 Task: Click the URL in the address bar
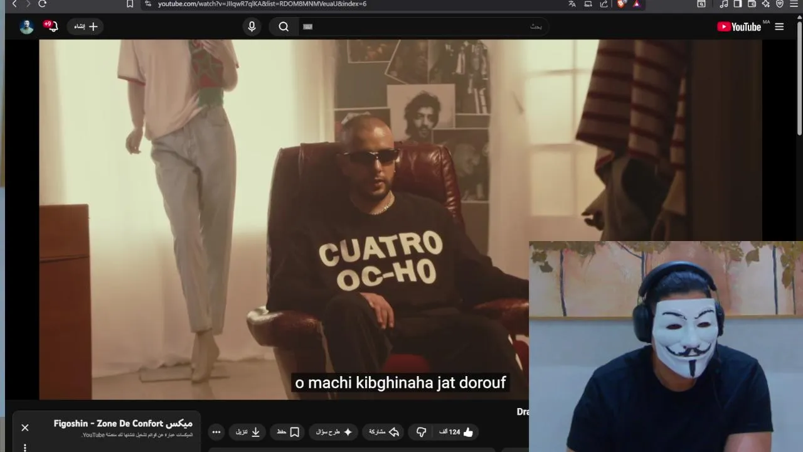(x=262, y=4)
